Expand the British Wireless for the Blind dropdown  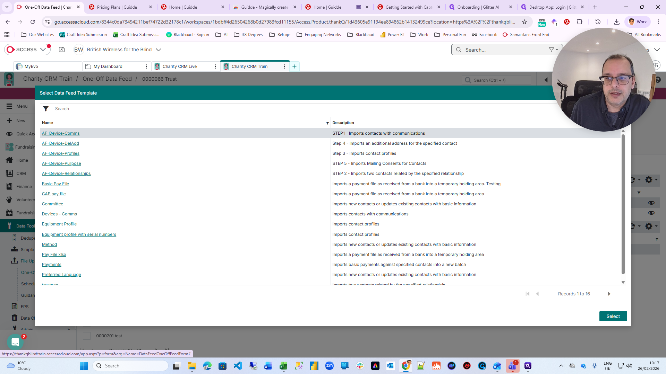tap(159, 50)
